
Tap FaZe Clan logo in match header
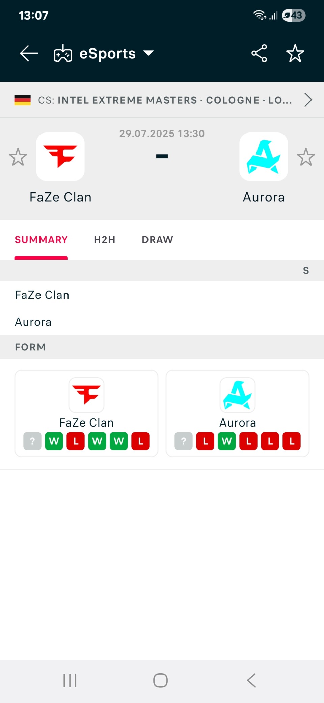click(60, 157)
